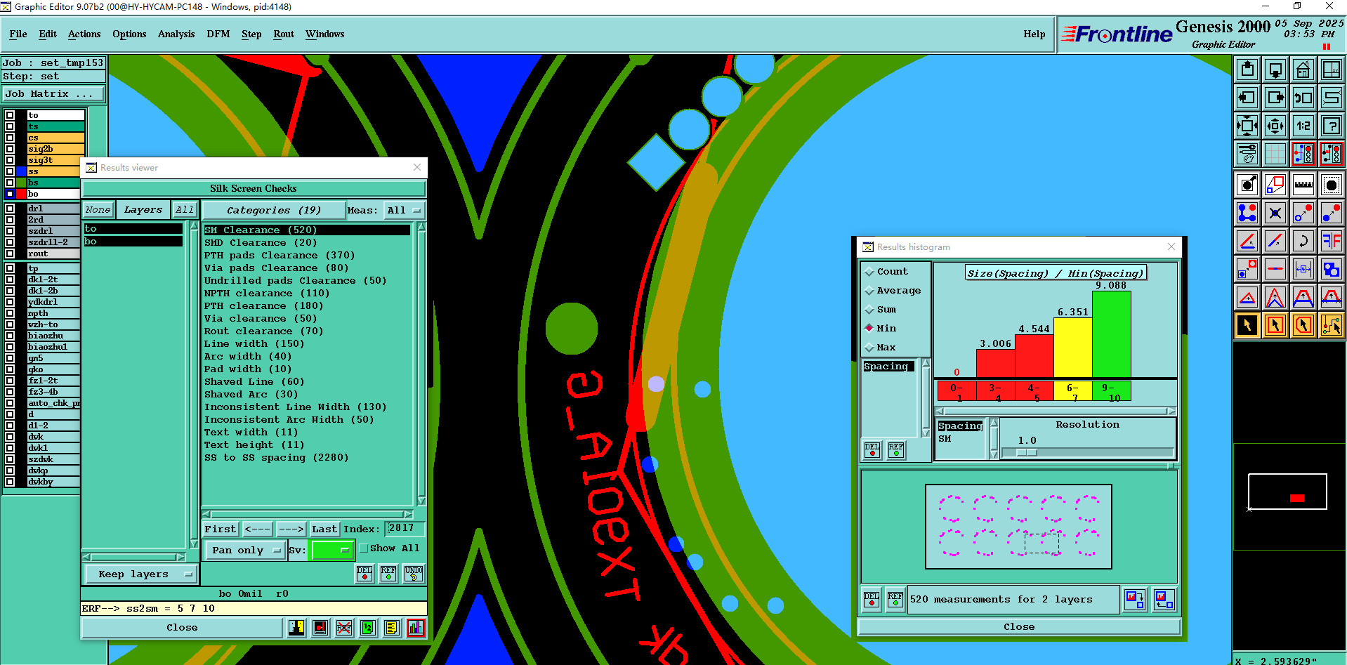1347x665 pixels.
Task: Click the Resolution slider handle
Action: [x=1026, y=453]
